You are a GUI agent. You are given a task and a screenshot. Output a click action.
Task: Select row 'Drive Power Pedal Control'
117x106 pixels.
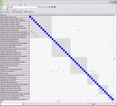pos(15,47)
